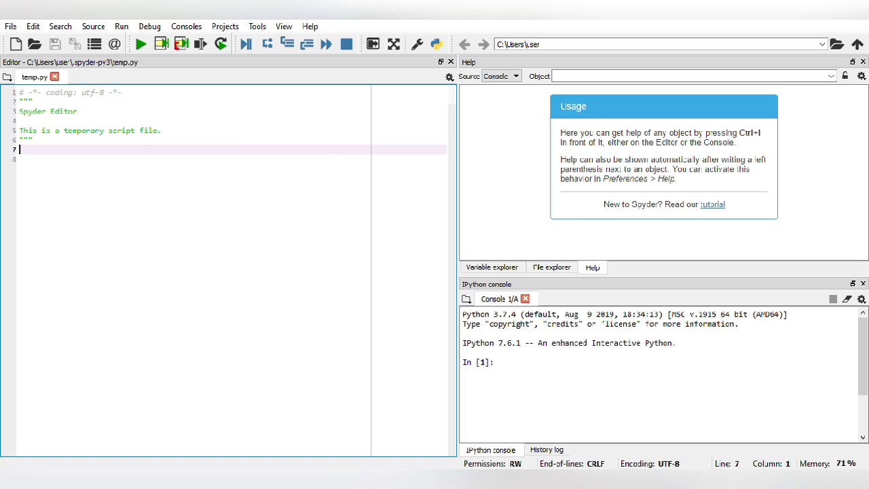The height and width of the screenshot is (489, 869).
Task: Debug: run current line icon
Action: click(x=267, y=43)
